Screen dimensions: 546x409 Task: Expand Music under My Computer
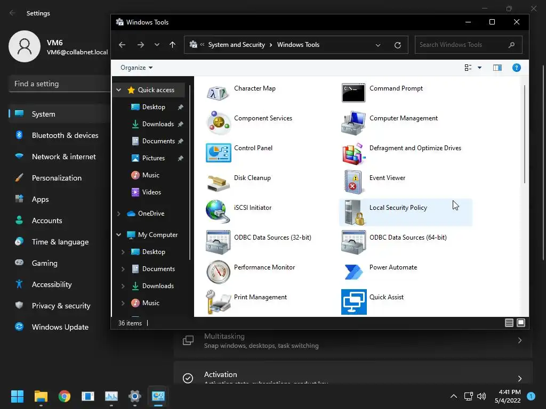point(123,303)
